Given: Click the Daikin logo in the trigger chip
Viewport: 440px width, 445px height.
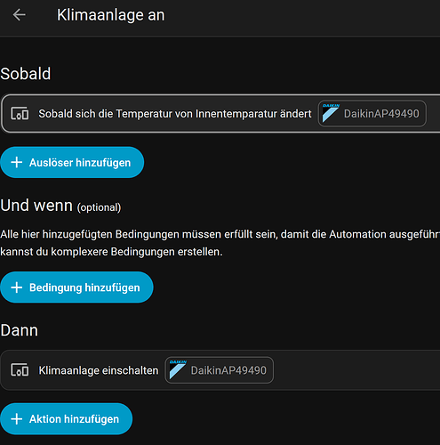Looking at the screenshot, I should tap(331, 113).
